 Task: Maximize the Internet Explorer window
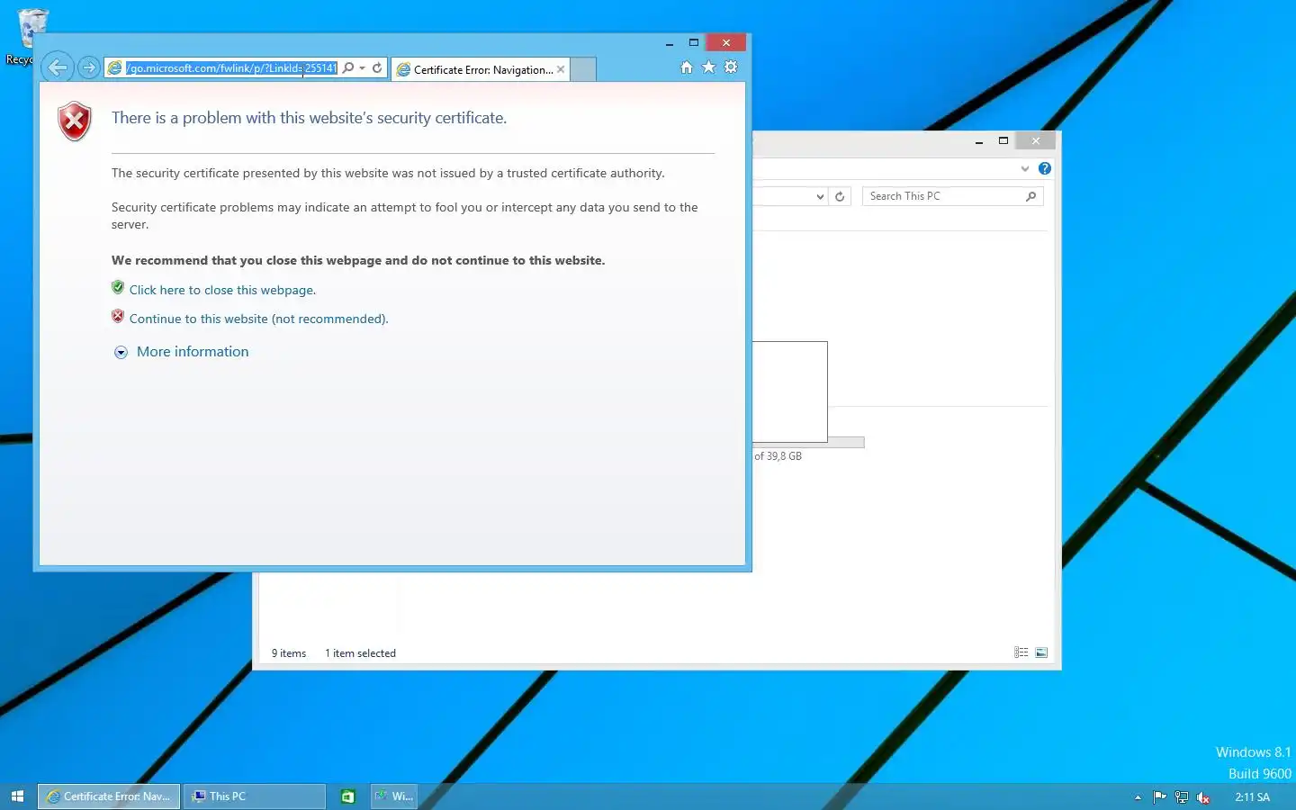coord(694,42)
